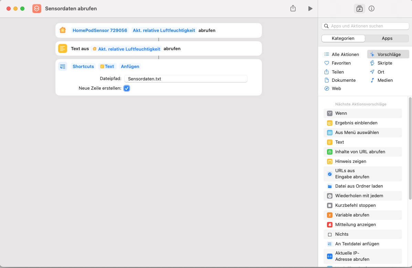412x268 pixels.
Task: Click the share icon in the toolbar
Action: pos(293,8)
